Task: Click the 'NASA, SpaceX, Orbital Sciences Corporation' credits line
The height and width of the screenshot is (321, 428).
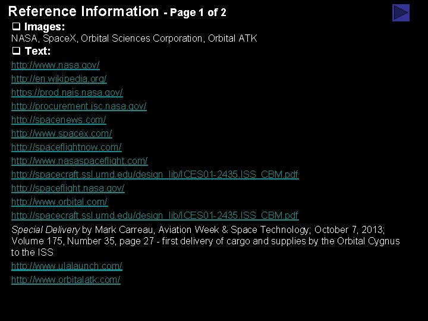Action: pyautogui.click(x=134, y=39)
